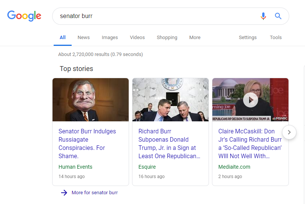Click the 16 hours ago timestamp
The width and height of the screenshot is (305, 204).
[152, 177]
